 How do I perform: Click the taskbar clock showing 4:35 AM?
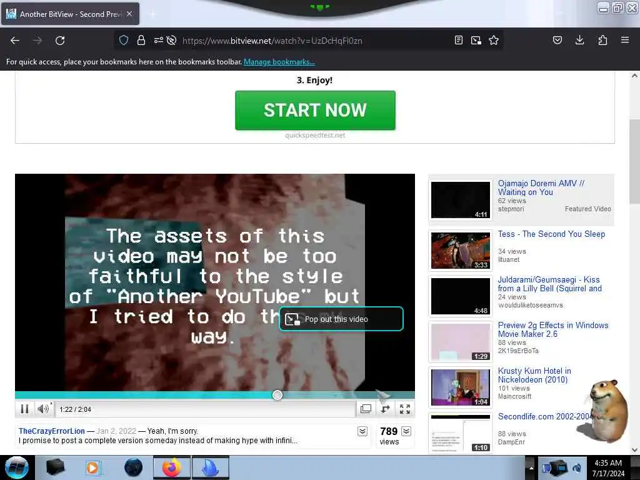(x=608, y=467)
